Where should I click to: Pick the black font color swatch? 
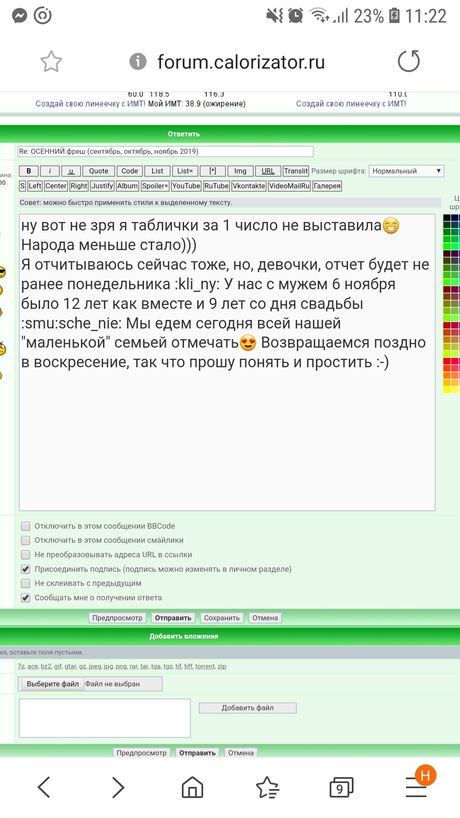447,218
